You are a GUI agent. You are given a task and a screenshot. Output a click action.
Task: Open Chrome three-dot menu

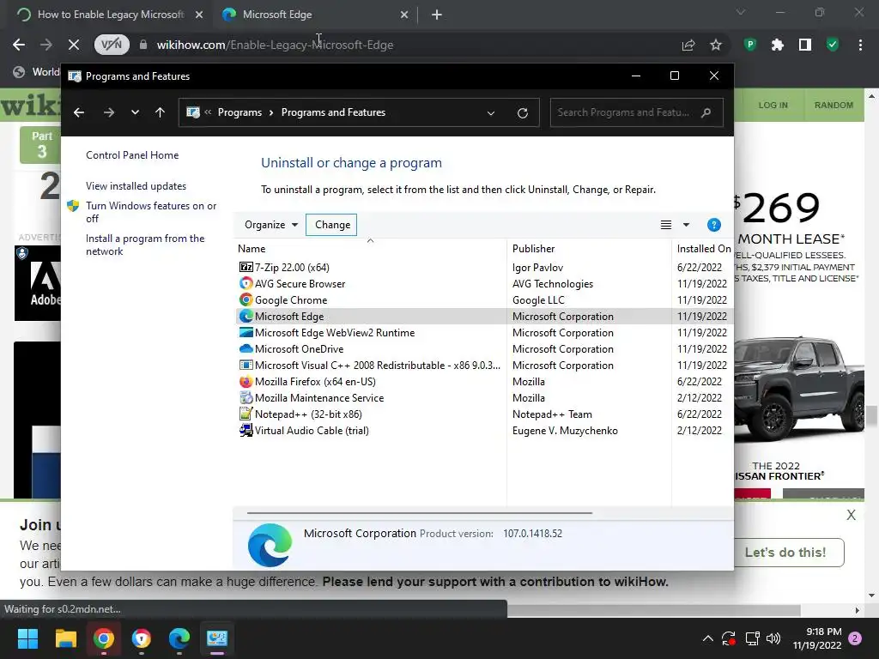(x=860, y=45)
